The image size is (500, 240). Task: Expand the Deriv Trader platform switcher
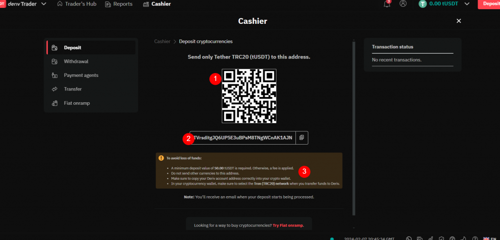pos(44,4)
